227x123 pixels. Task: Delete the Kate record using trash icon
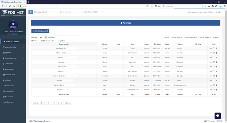(217, 85)
